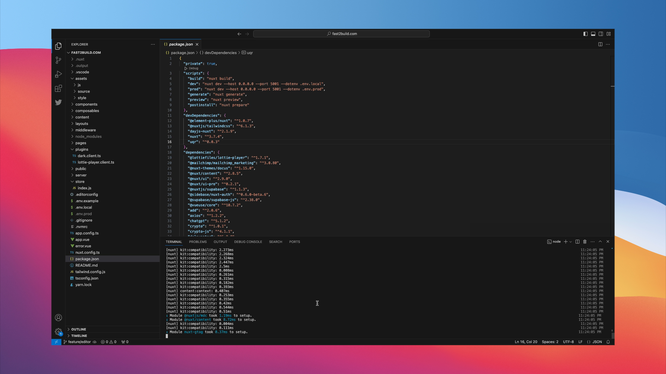The height and width of the screenshot is (374, 666).
Task: Go forward with navigation arrow
Action: [247, 34]
